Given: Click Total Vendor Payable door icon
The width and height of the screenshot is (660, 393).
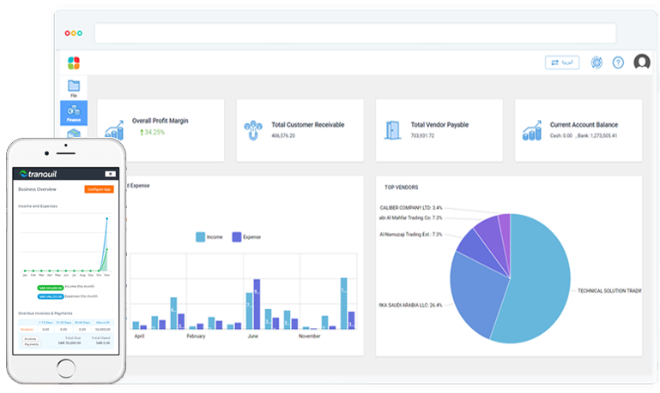Looking at the screenshot, I should pos(392,129).
